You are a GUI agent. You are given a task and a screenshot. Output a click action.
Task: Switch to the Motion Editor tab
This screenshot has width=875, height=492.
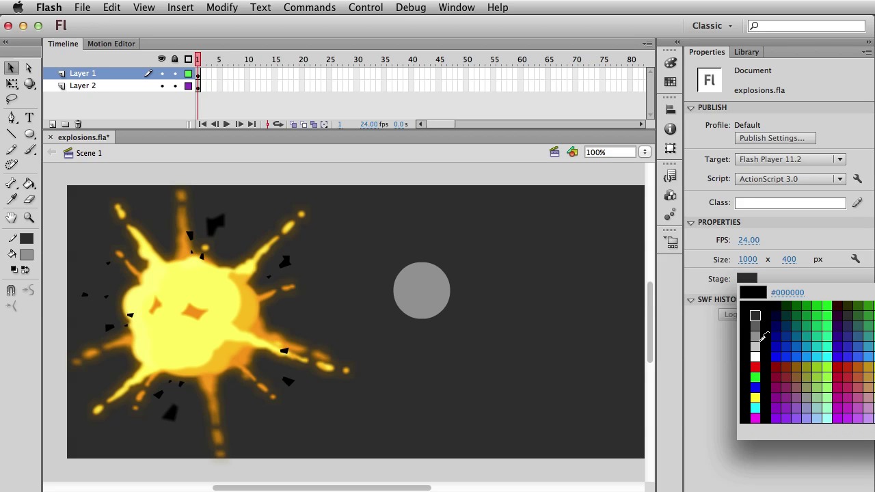[x=111, y=44]
